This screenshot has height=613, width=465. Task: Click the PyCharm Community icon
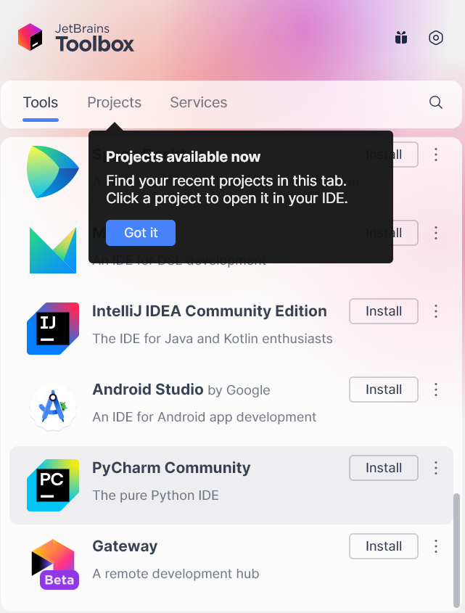tap(53, 485)
